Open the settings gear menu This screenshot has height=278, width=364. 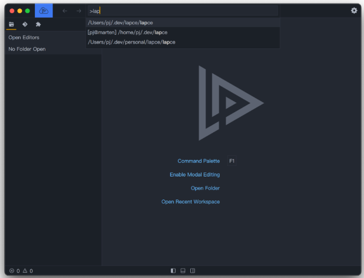pos(354,11)
